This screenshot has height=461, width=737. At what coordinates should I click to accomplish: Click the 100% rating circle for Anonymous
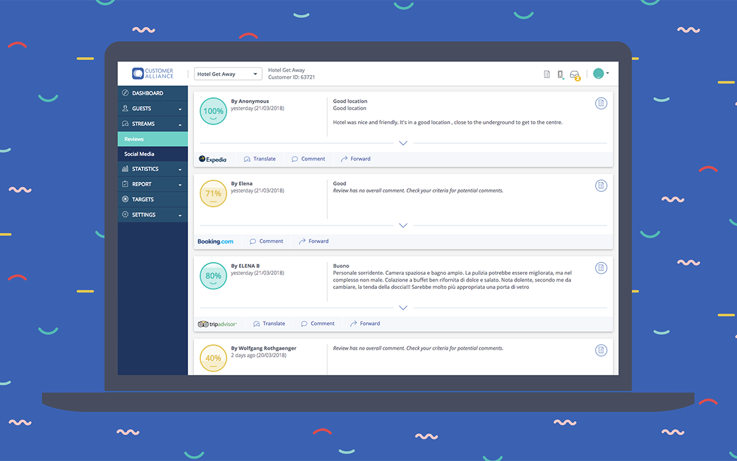pos(213,111)
